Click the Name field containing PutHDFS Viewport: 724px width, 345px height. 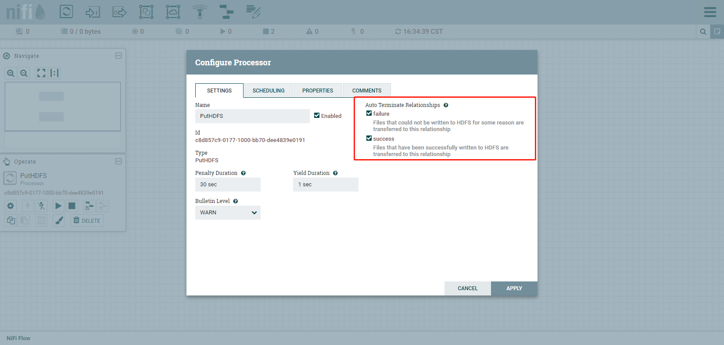pyautogui.click(x=252, y=116)
